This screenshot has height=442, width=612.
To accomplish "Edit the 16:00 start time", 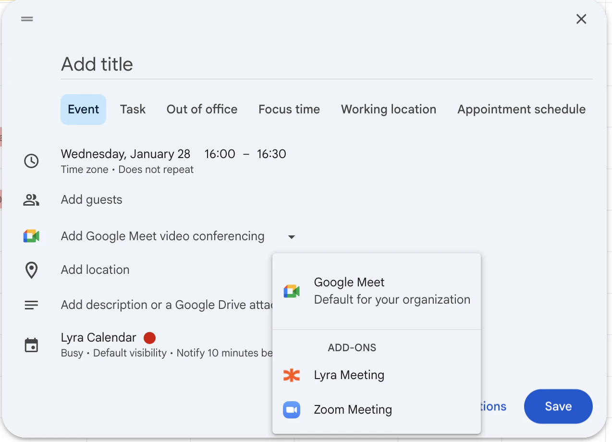I will point(220,154).
